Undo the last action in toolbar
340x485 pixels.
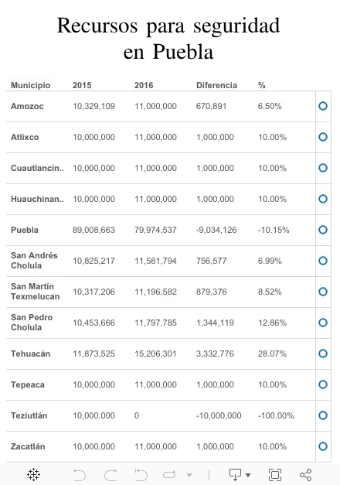click(x=80, y=475)
